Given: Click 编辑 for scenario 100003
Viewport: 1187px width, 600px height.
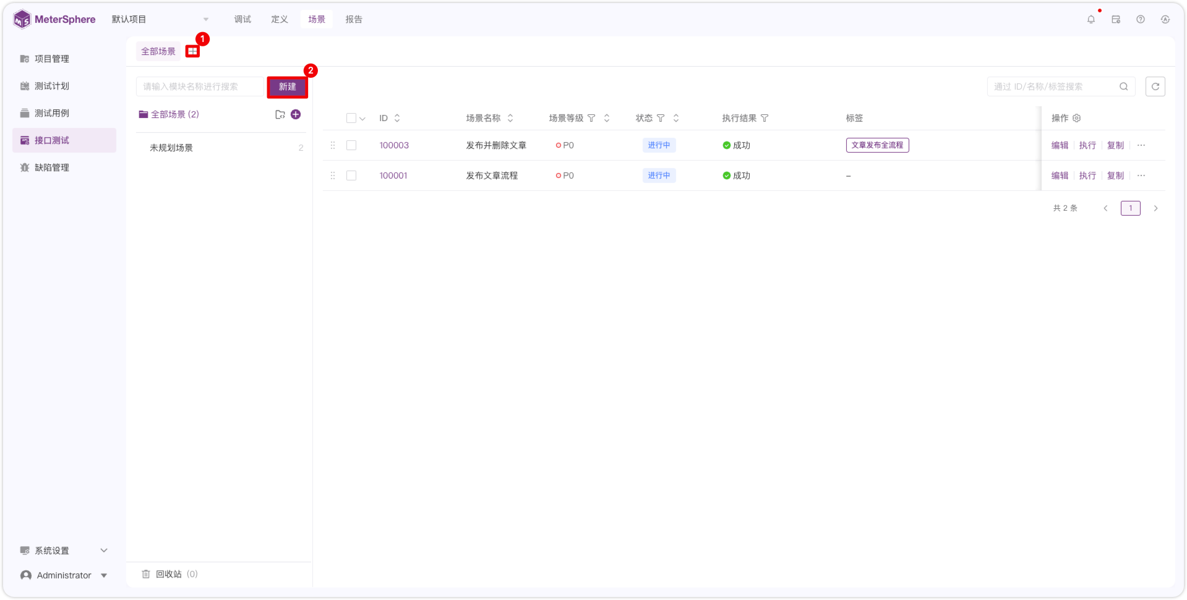Looking at the screenshot, I should 1060,145.
